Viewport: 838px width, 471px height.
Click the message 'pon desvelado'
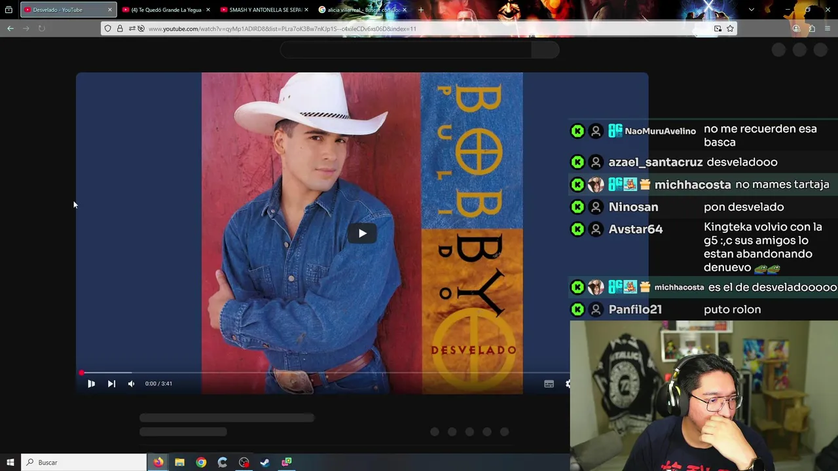click(x=744, y=207)
